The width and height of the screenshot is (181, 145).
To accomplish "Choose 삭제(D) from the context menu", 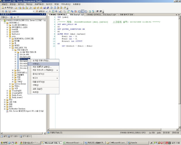I will pos(44,85).
